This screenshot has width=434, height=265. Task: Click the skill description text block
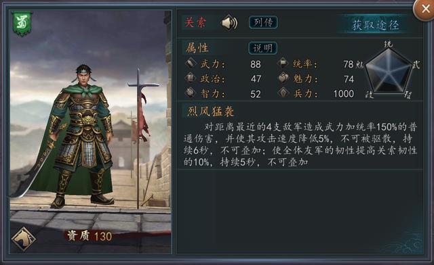pos(300,145)
